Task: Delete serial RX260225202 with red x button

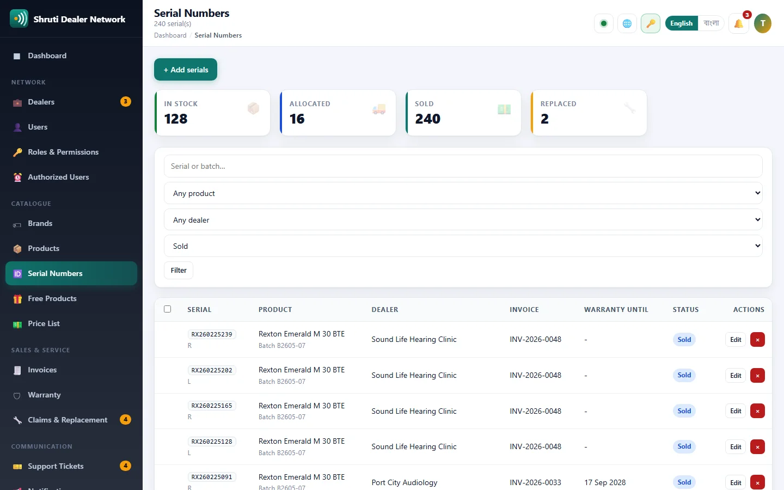Action: pyautogui.click(x=757, y=376)
